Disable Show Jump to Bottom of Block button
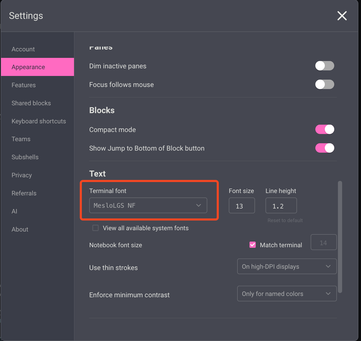Viewport: 361px width, 341px height. point(325,148)
